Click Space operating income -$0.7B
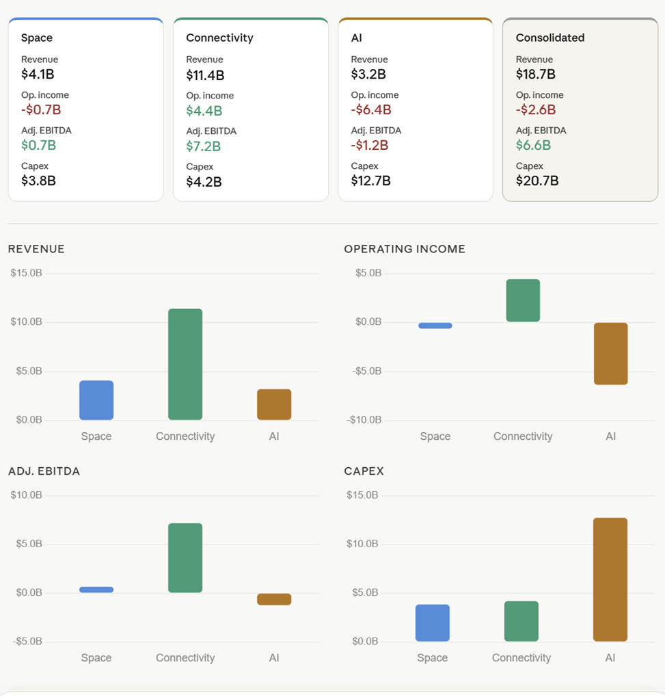Image resolution: width=665 pixels, height=697 pixels. click(41, 110)
